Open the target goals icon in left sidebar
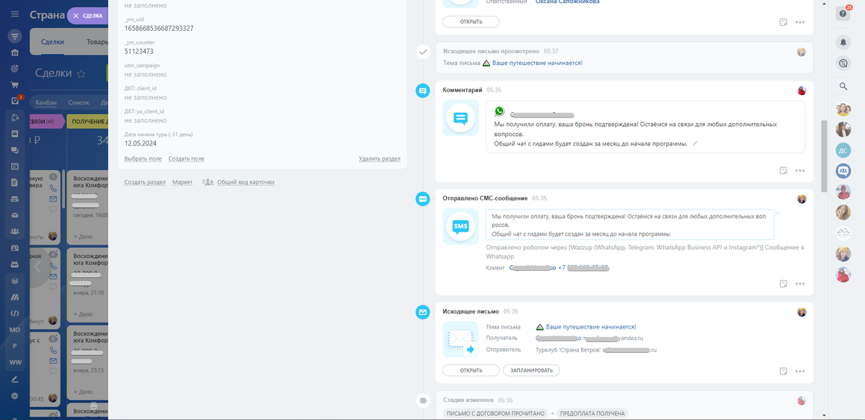This screenshot has height=420, width=865. click(x=14, y=68)
